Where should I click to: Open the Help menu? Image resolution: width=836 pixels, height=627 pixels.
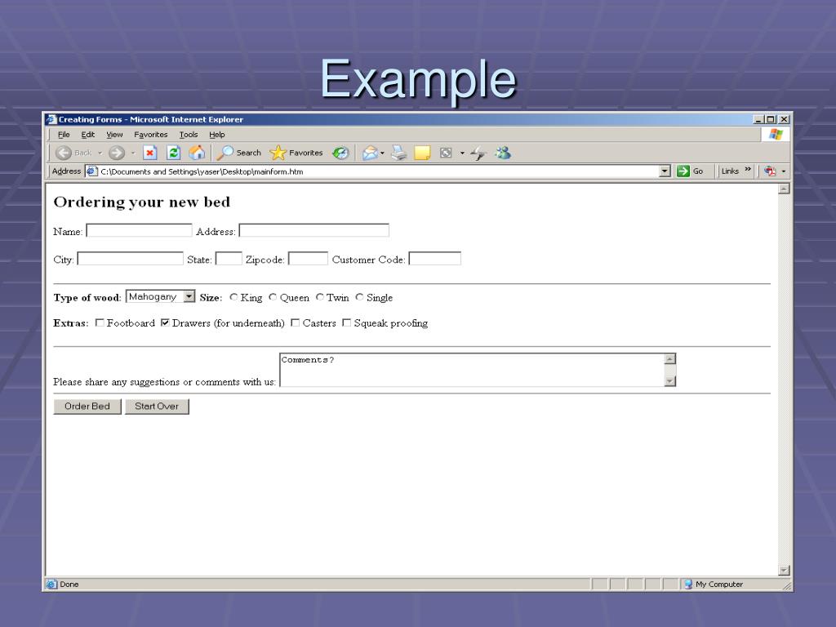(217, 135)
